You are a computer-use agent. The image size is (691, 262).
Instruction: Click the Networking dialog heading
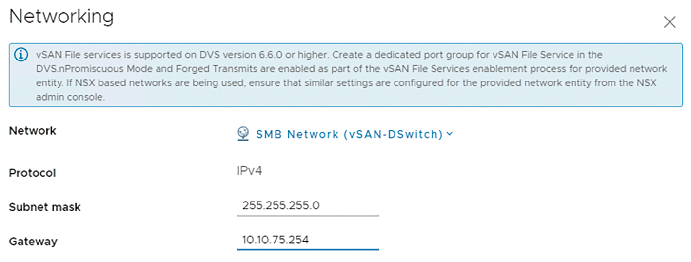(61, 17)
